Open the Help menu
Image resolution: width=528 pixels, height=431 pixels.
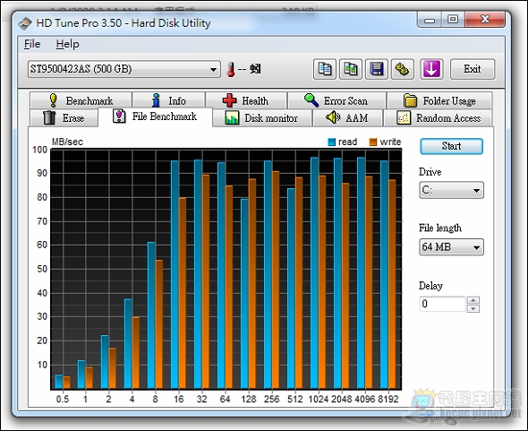point(68,44)
